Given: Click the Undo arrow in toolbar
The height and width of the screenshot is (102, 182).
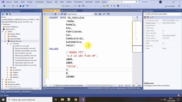Looking at the screenshot, I should click(27, 6).
